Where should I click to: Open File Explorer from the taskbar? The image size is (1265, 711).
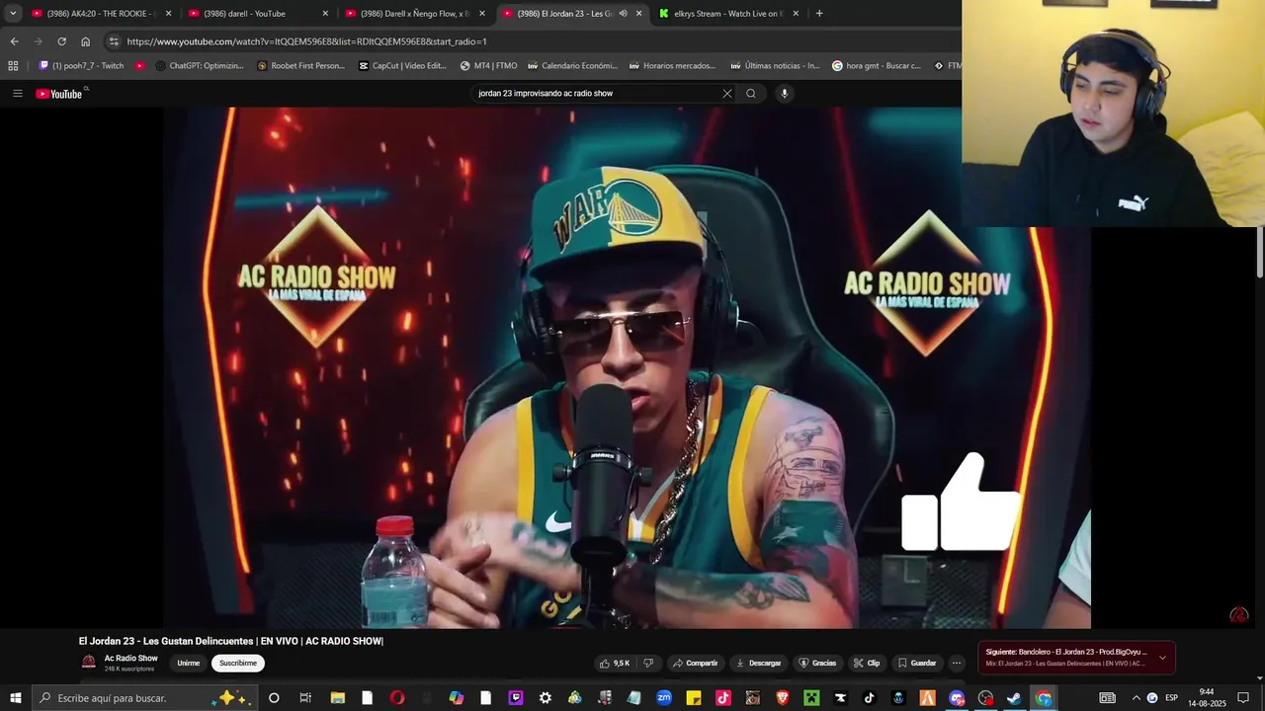pyautogui.click(x=337, y=698)
